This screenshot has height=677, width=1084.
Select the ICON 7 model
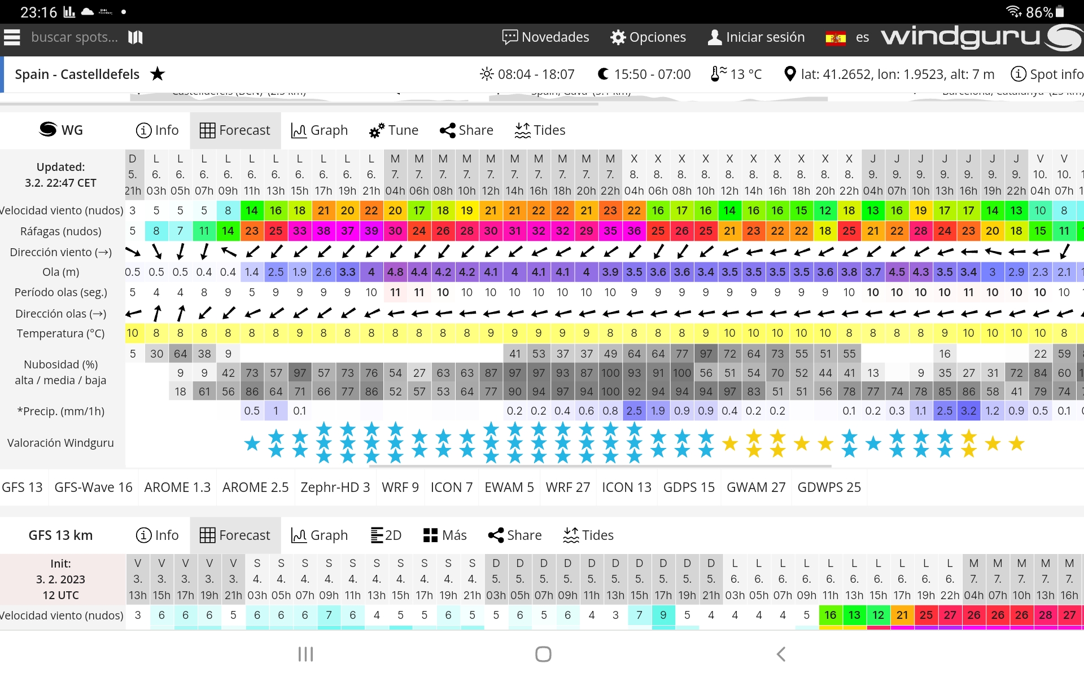click(451, 487)
